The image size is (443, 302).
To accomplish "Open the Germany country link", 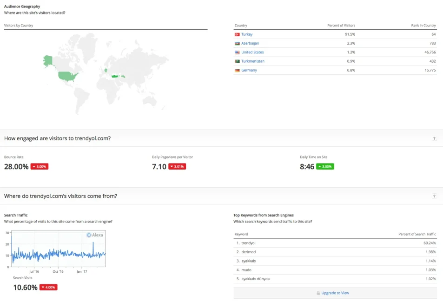I will coord(249,70).
